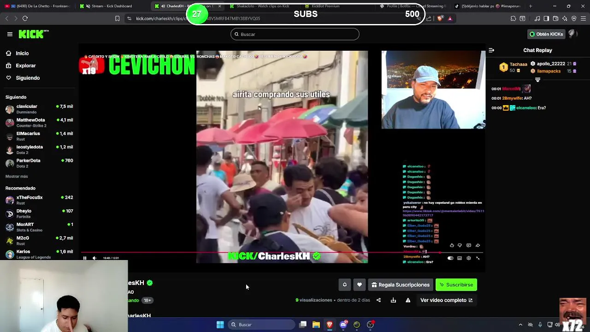Switch to Stream - Kick Dashboard tab
The height and width of the screenshot is (332, 590).
pos(111,6)
